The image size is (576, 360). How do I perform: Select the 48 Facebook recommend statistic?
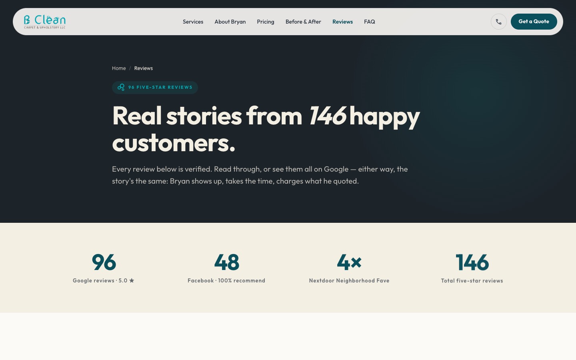click(226, 263)
